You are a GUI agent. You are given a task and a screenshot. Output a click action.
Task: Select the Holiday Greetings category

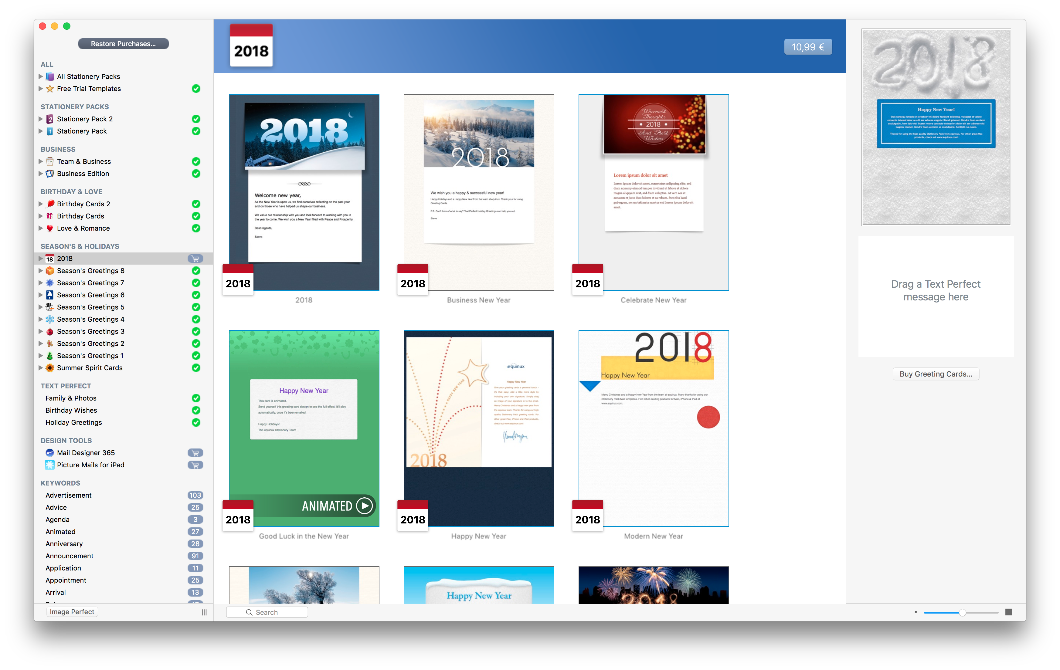click(x=73, y=422)
